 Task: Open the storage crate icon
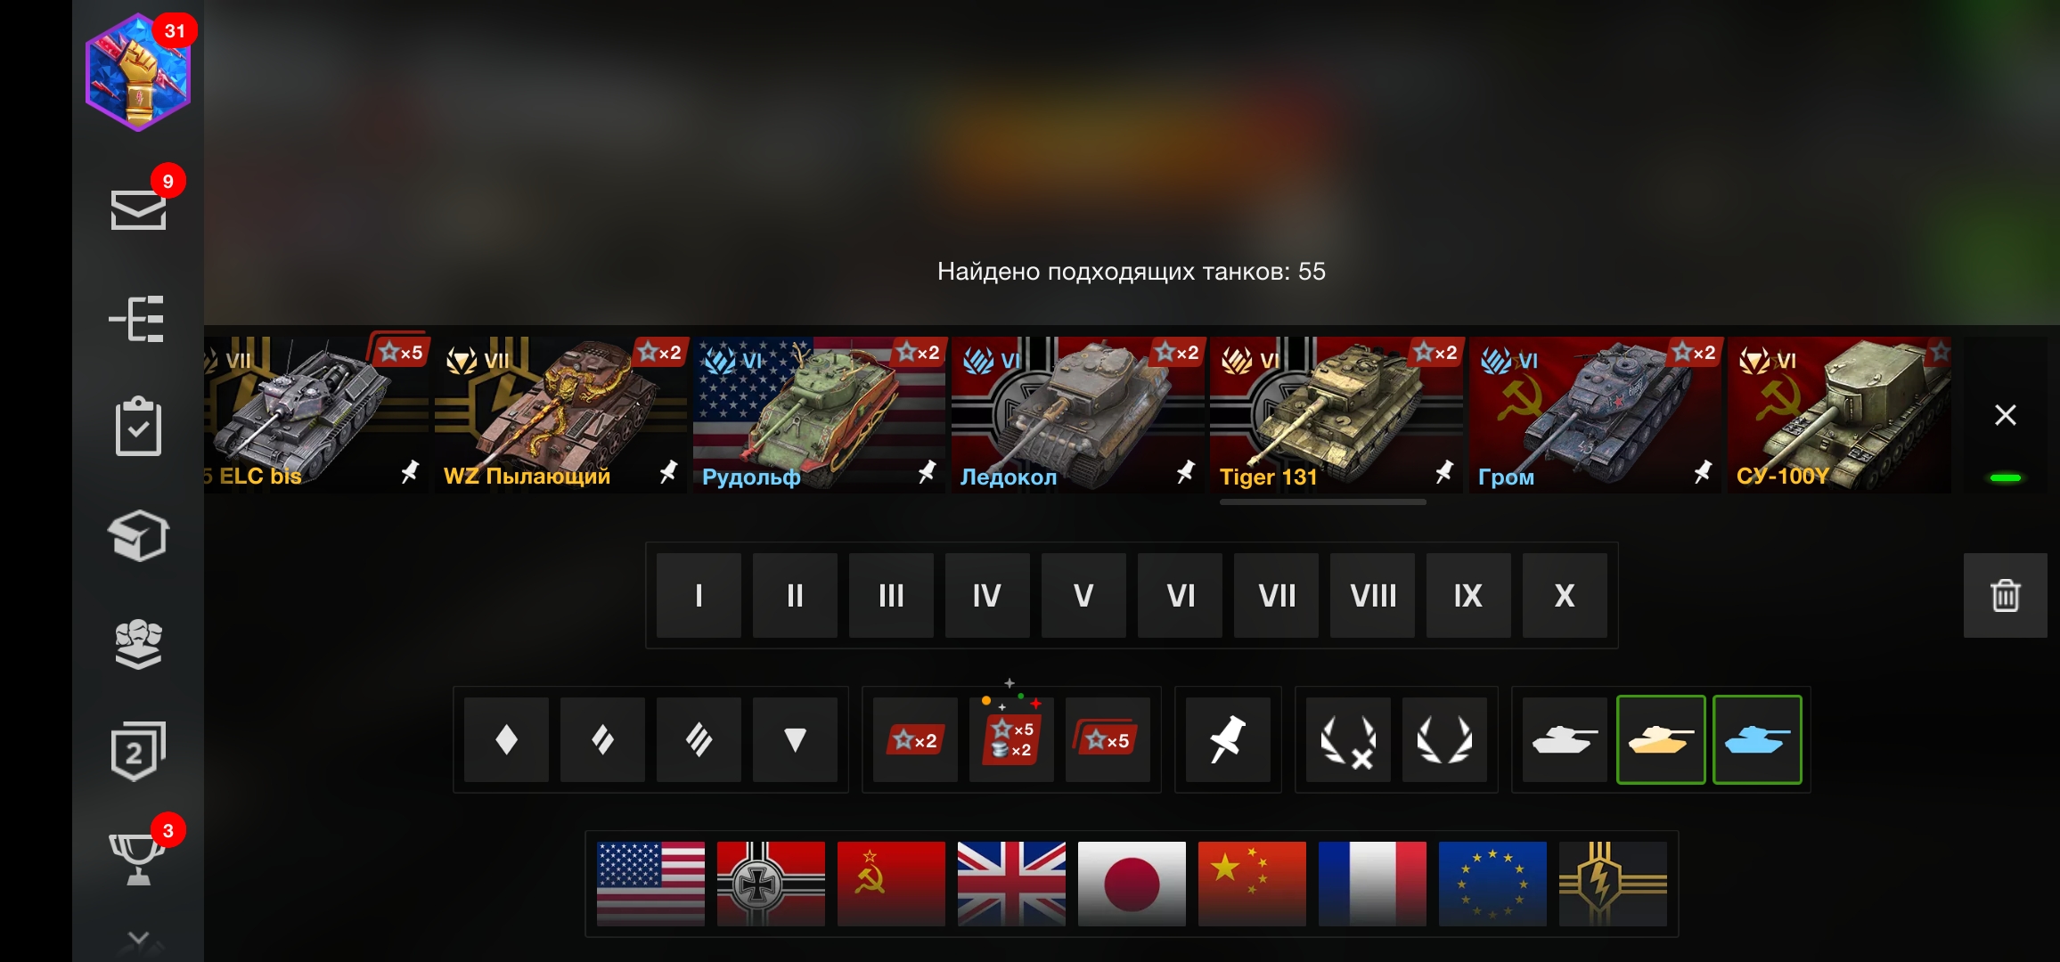coord(138,535)
